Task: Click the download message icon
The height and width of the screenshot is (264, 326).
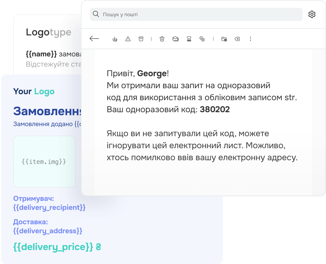Action: (115, 39)
